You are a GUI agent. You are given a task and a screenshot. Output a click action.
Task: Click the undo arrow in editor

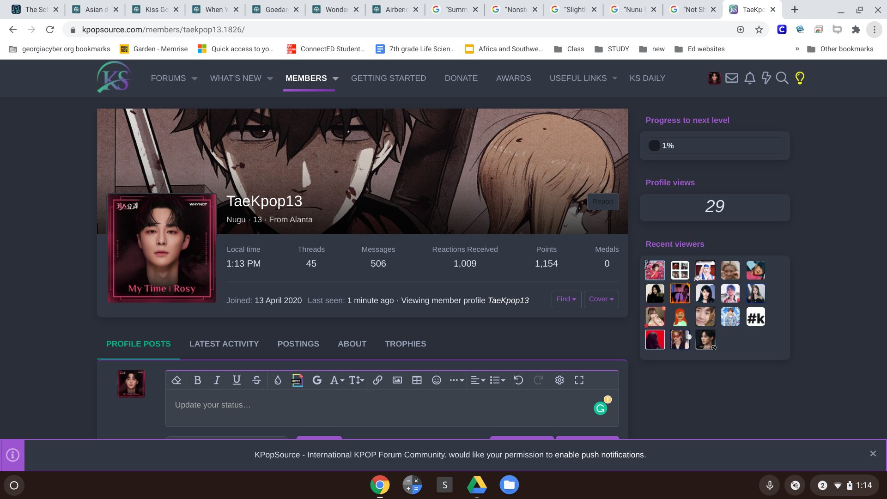click(518, 380)
